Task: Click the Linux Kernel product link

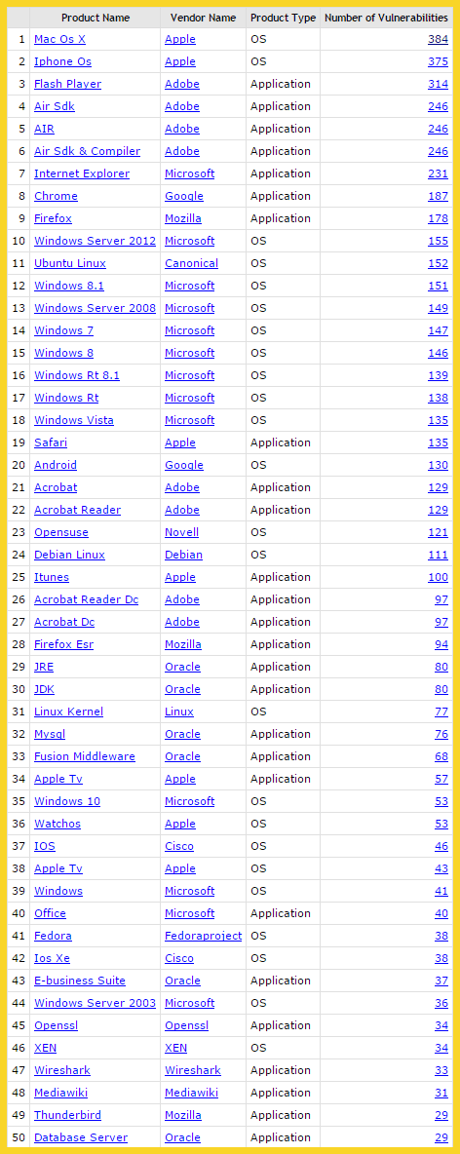Action: point(68,712)
